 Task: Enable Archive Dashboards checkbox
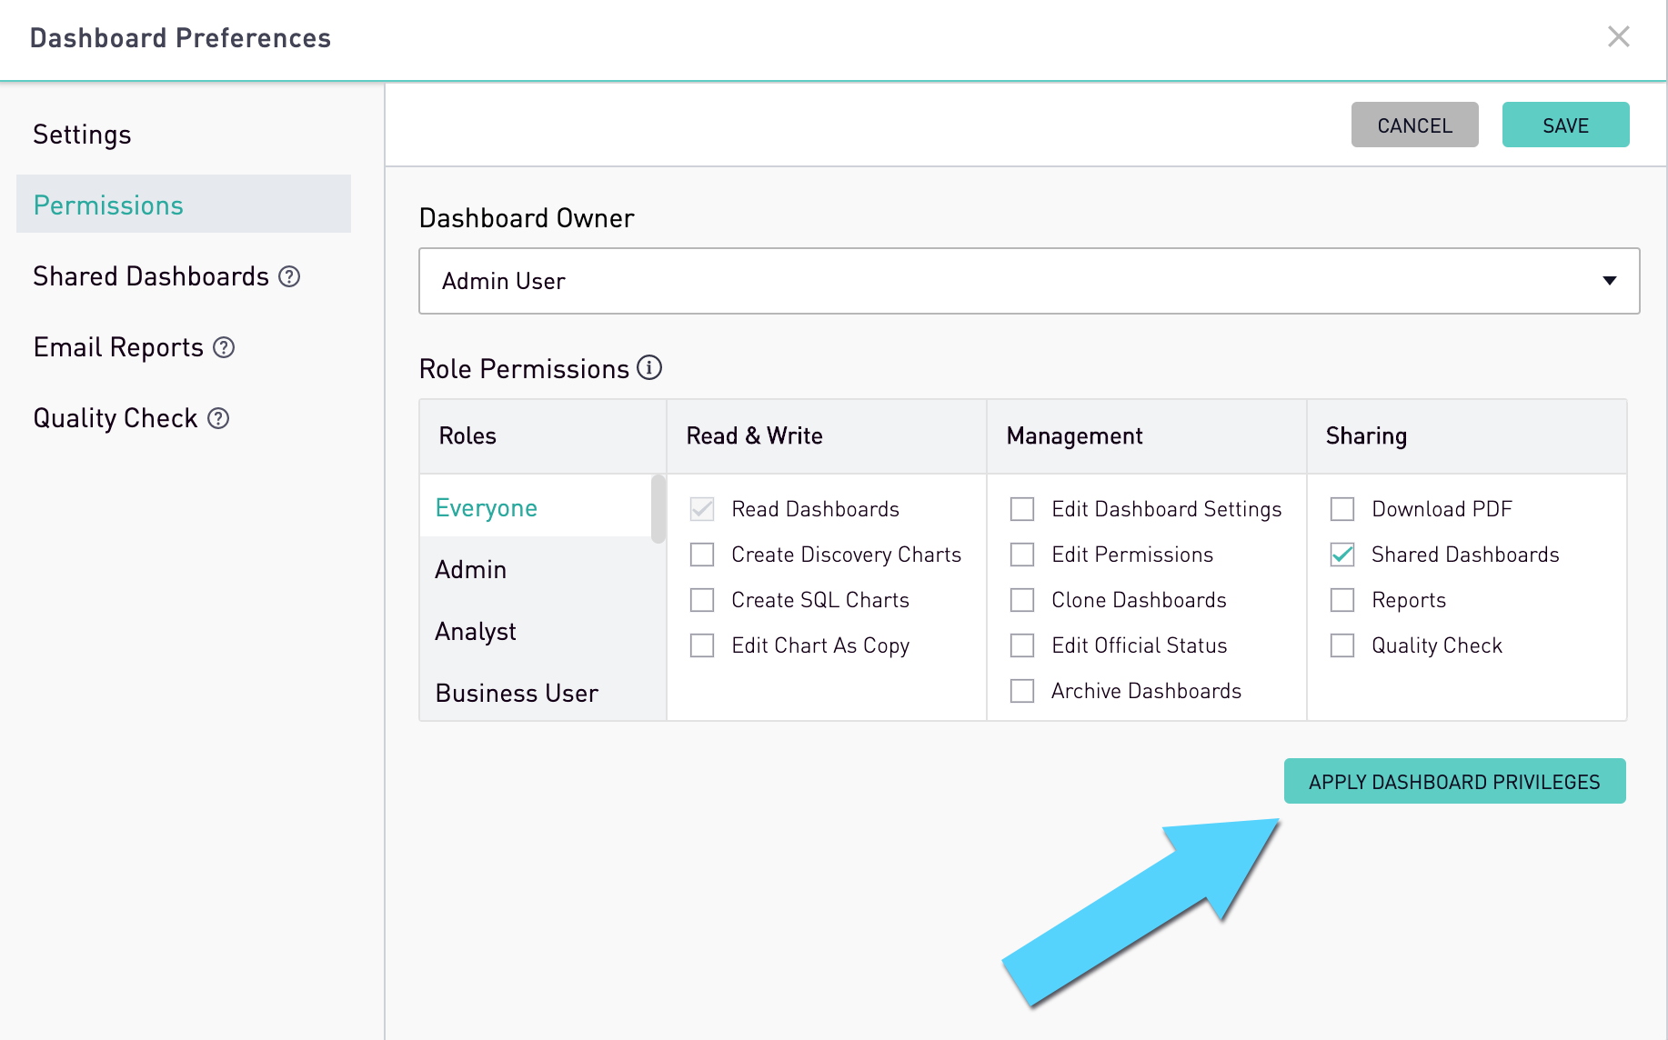pyautogui.click(x=1022, y=691)
